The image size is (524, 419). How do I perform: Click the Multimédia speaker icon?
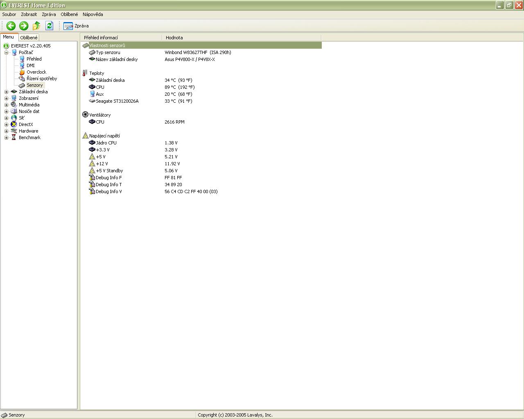14,105
